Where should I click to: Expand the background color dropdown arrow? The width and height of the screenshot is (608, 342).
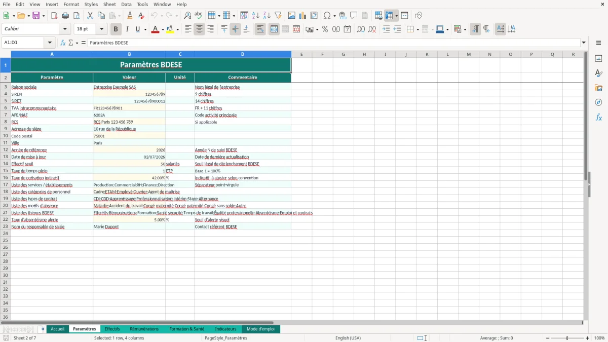[x=177, y=29]
